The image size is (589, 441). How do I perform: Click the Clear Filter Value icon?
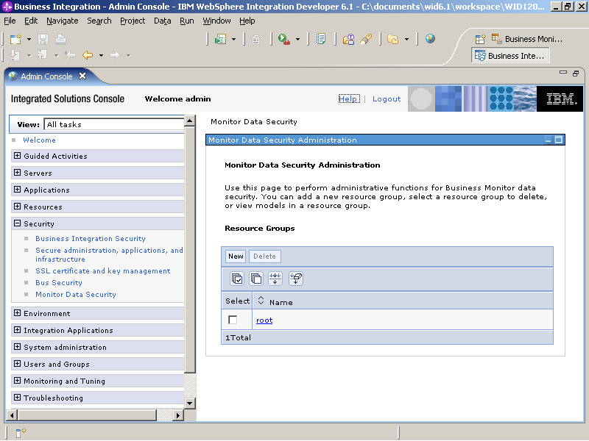click(296, 279)
